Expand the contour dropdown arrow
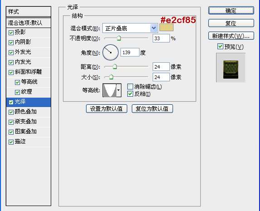Viewport: 260px width, 211px height. coord(119,90)
